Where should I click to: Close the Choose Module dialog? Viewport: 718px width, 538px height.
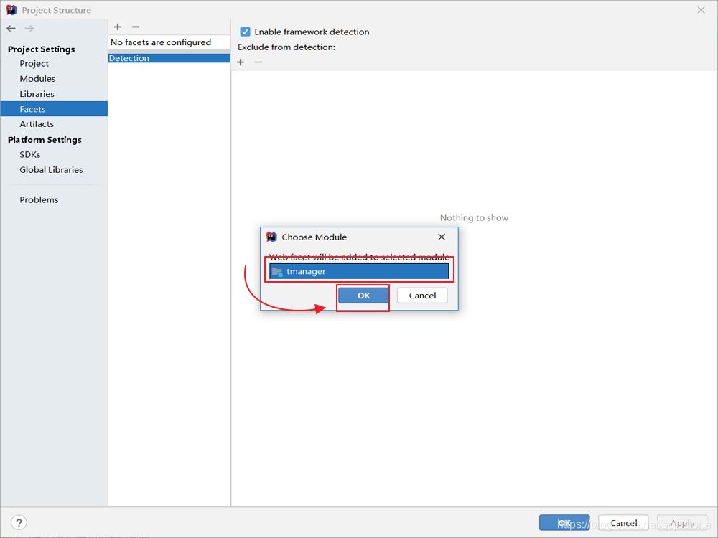pyautogui.click(x=442, y=237)
